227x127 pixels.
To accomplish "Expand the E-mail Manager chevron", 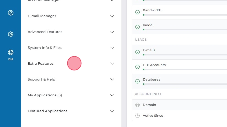I will [112, 16].
